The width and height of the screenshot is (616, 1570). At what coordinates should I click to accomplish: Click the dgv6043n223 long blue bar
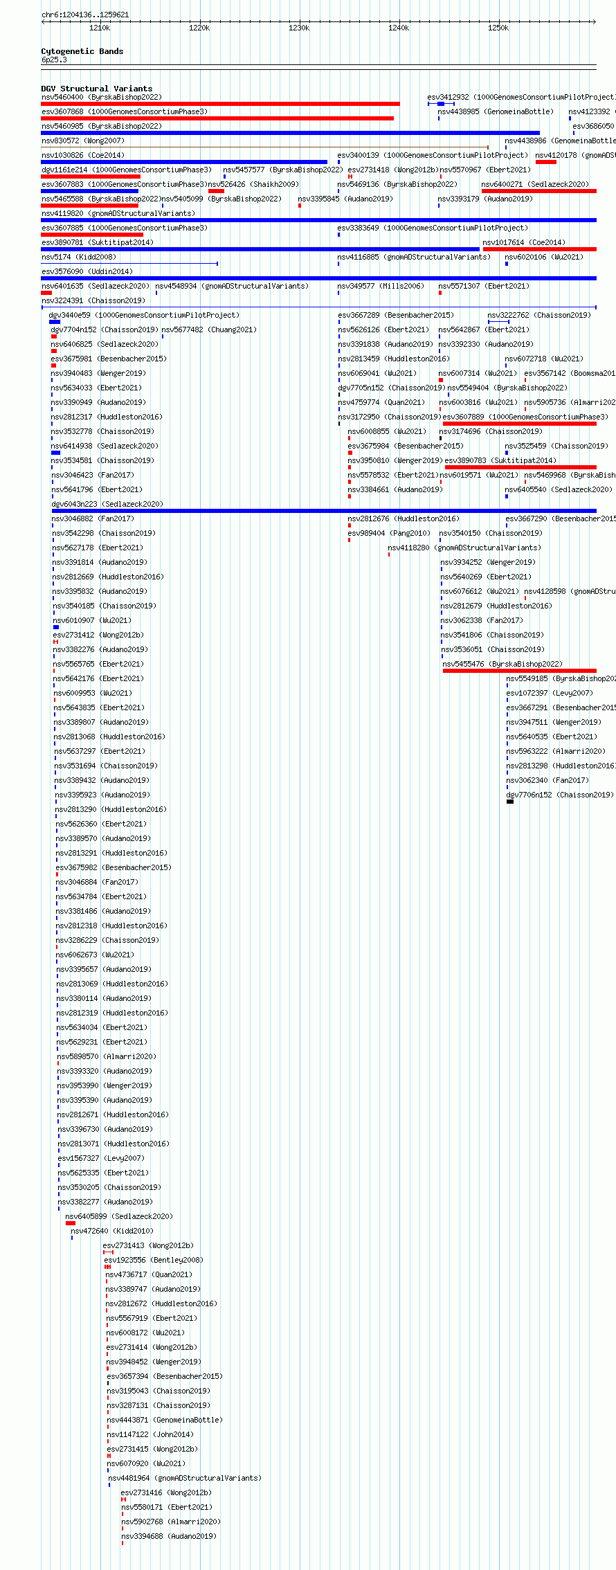324,511
